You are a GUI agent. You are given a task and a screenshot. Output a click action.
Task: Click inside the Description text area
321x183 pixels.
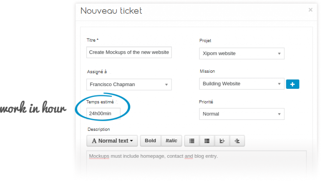tap(197, 164)
